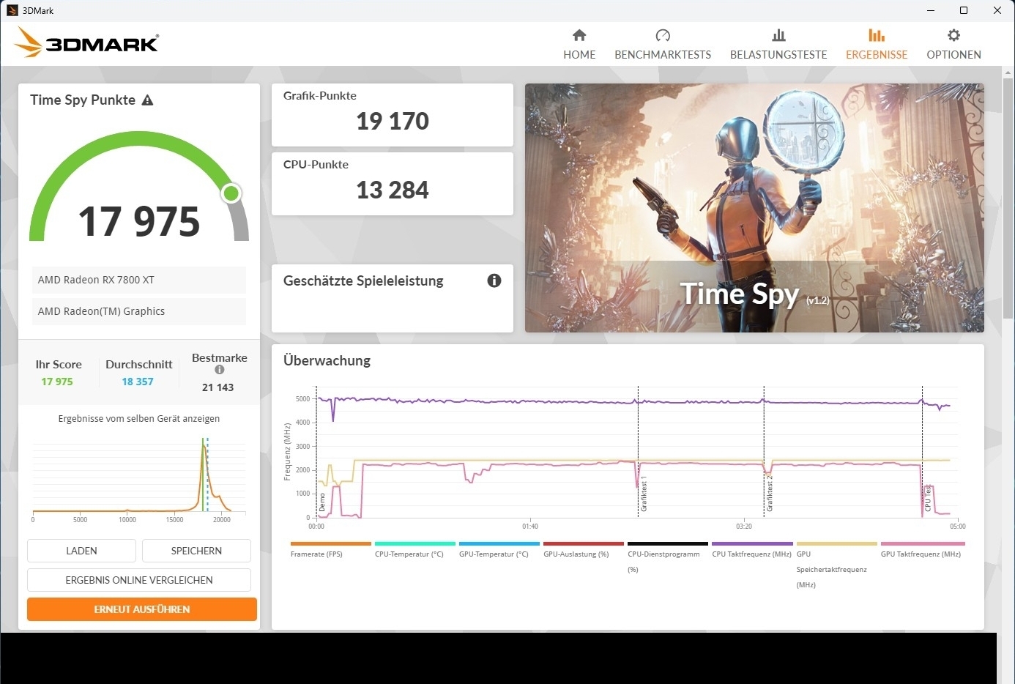Click ERGEBNIS ONLINE VERGLEICHEN button

pyautogui.click(x=139, y=580)
